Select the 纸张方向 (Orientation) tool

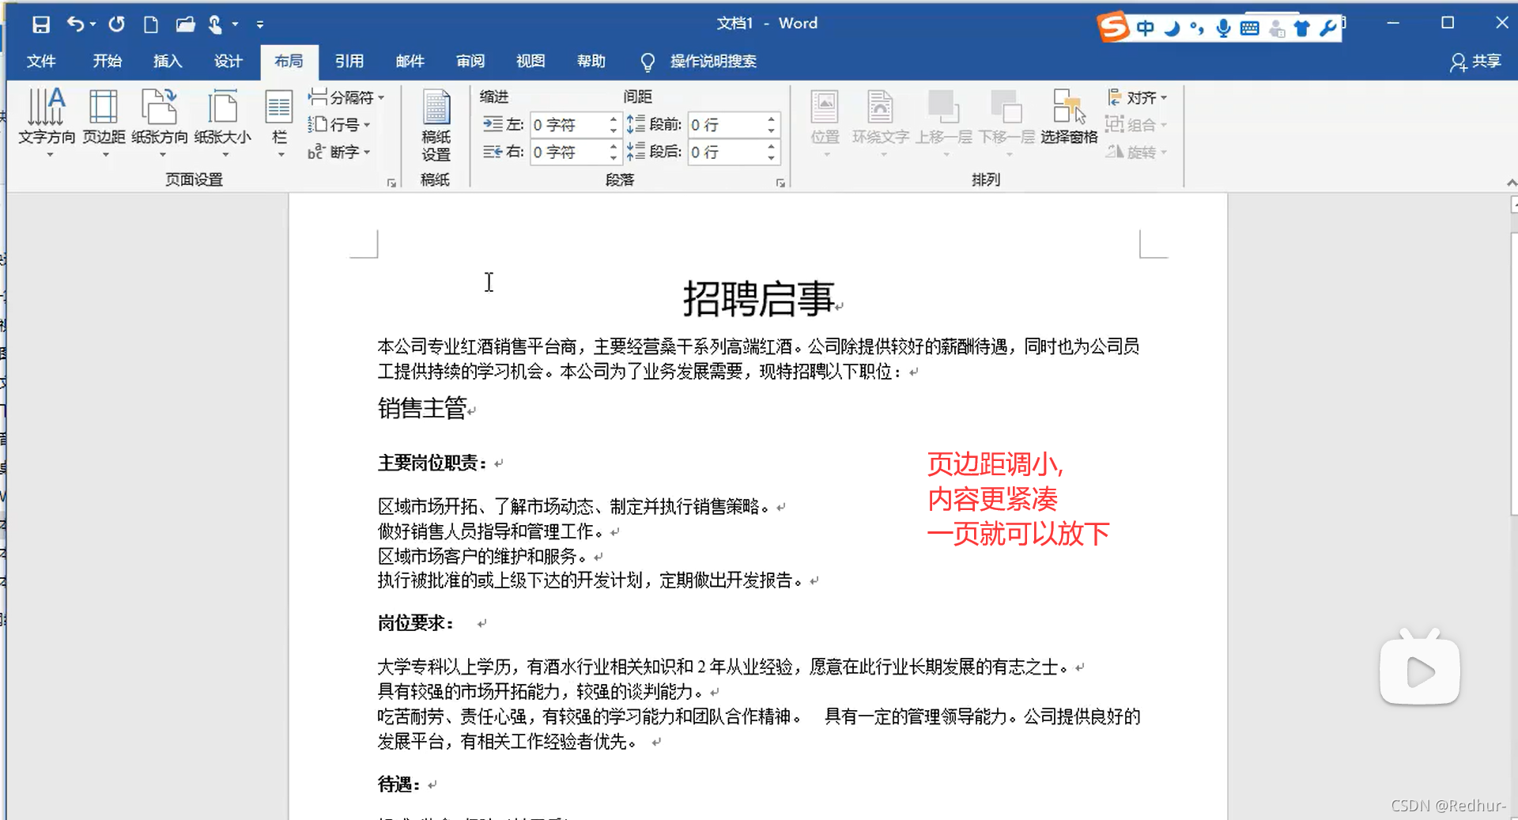tap(160, 123)
